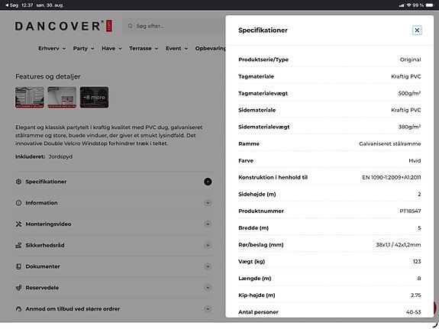Open the Erhverv menu

(x=52, y=48)
